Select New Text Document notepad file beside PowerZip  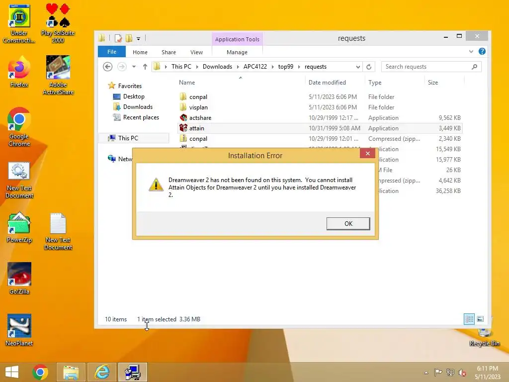pos(58,231)
